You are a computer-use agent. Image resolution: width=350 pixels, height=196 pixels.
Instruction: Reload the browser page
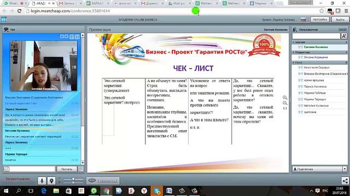click(x=19, y=11)
